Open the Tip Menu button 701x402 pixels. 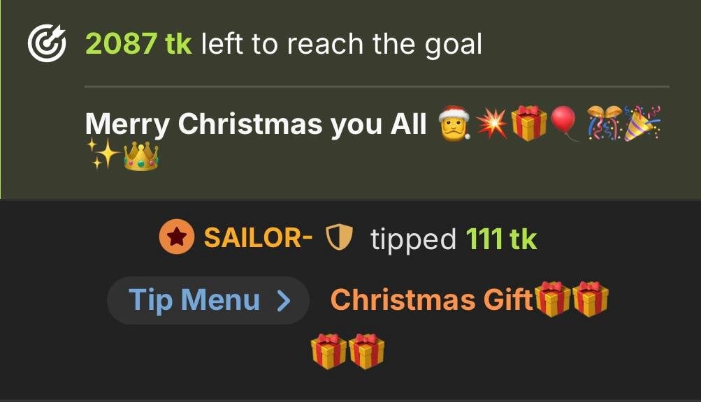[208, 300]
